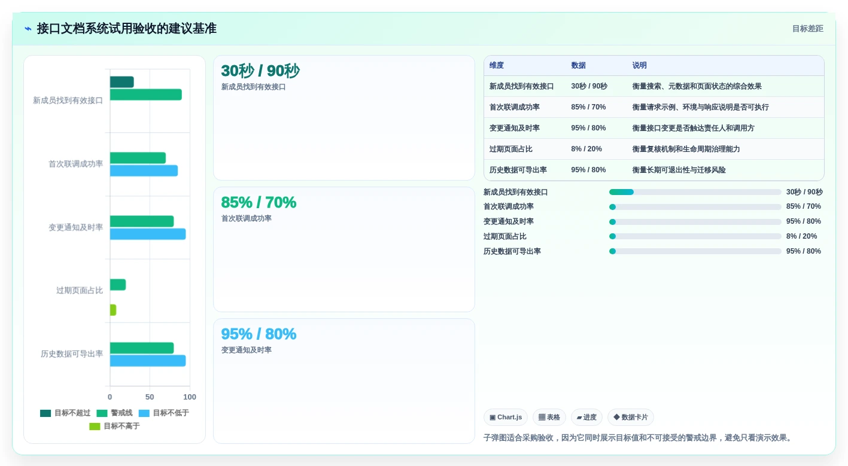The width and height of the screenshot is (848, 466).
Task: Select table row cell 新成员找到有效接口
Action: pos(522,87)
